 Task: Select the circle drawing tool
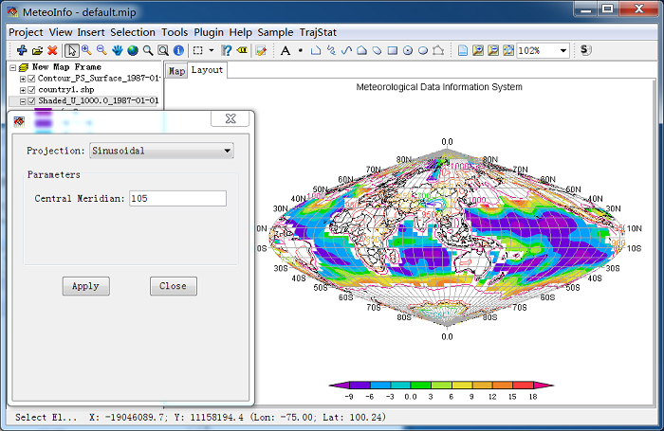click(x=407, y=50)
